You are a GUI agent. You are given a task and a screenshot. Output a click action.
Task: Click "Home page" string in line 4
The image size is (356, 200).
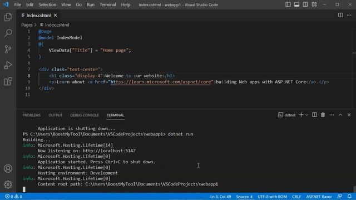point(115,50)
